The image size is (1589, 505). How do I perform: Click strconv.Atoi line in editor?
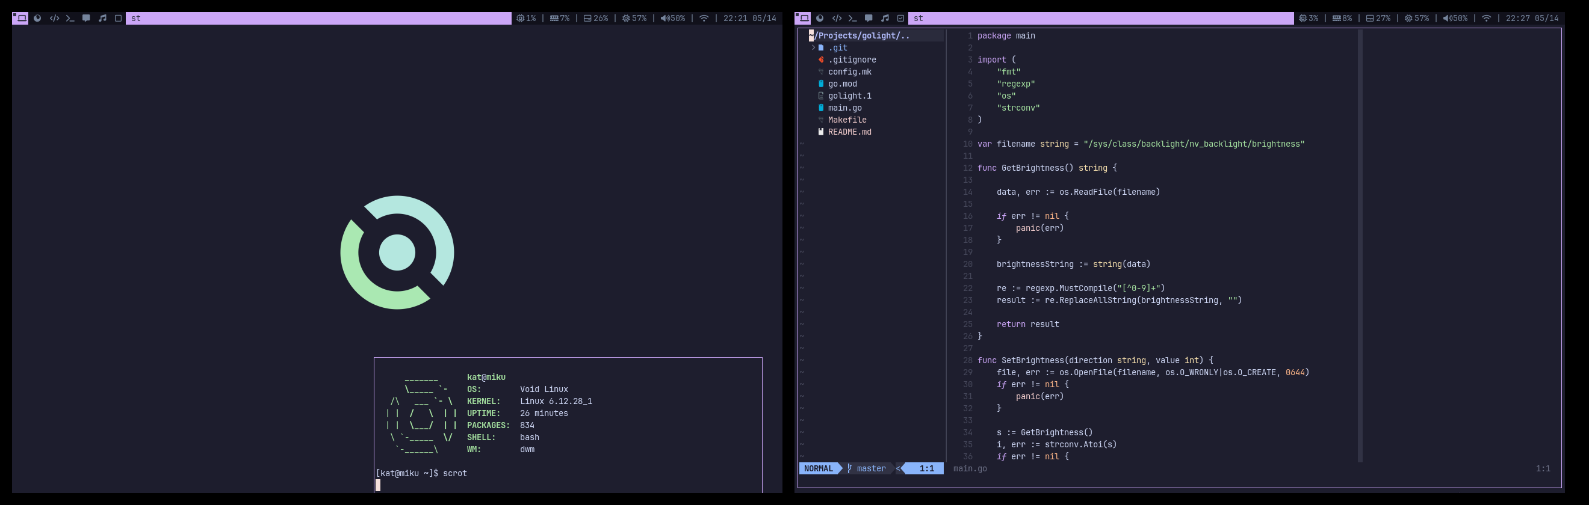(x=1057, y=444)
